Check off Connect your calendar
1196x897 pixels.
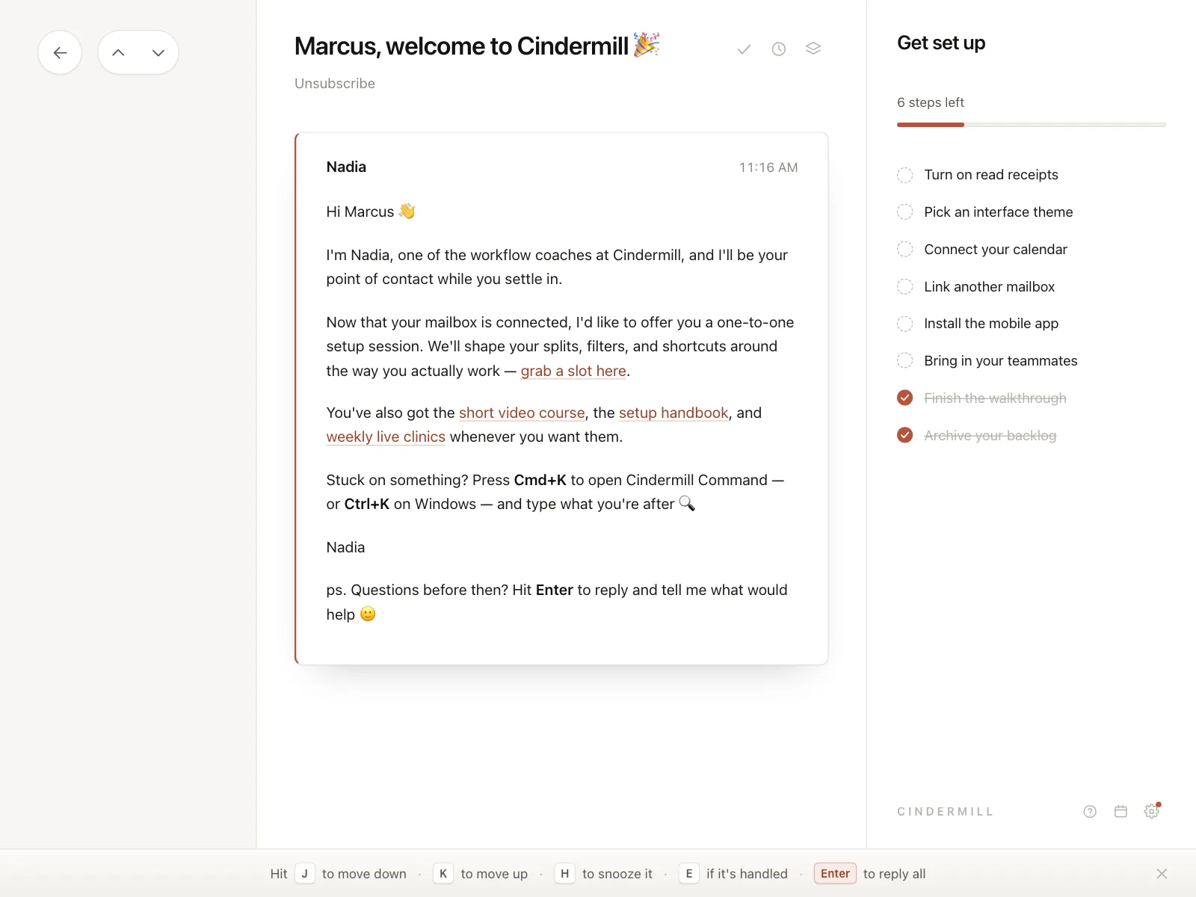904,250
